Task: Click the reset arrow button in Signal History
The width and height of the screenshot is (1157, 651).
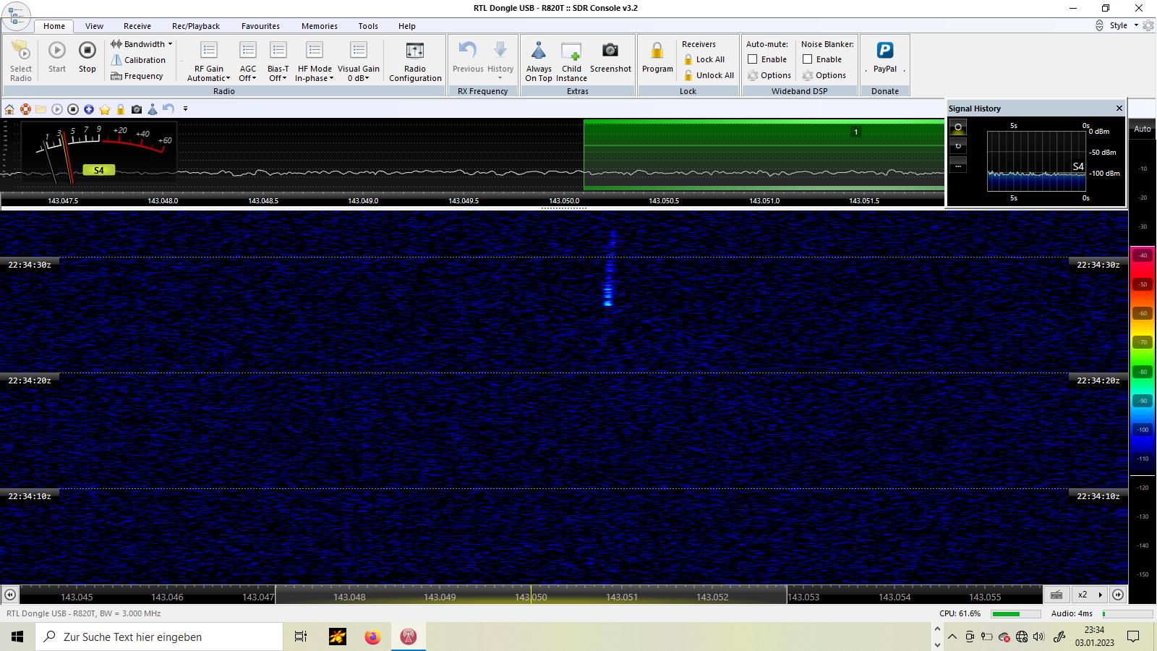Action: [958, 145]
